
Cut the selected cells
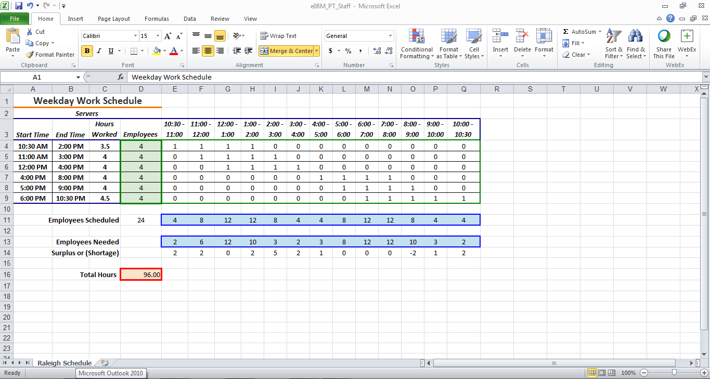pyautogui.click(x=35, y=32)
